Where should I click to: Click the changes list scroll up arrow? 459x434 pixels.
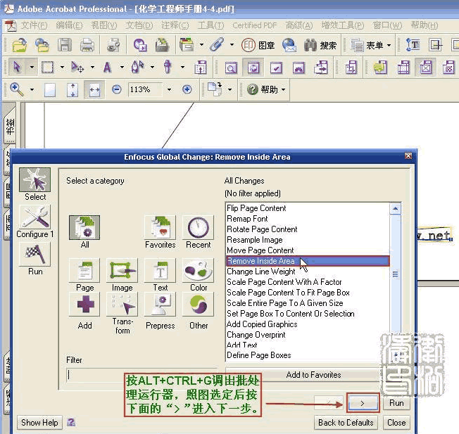395,208
